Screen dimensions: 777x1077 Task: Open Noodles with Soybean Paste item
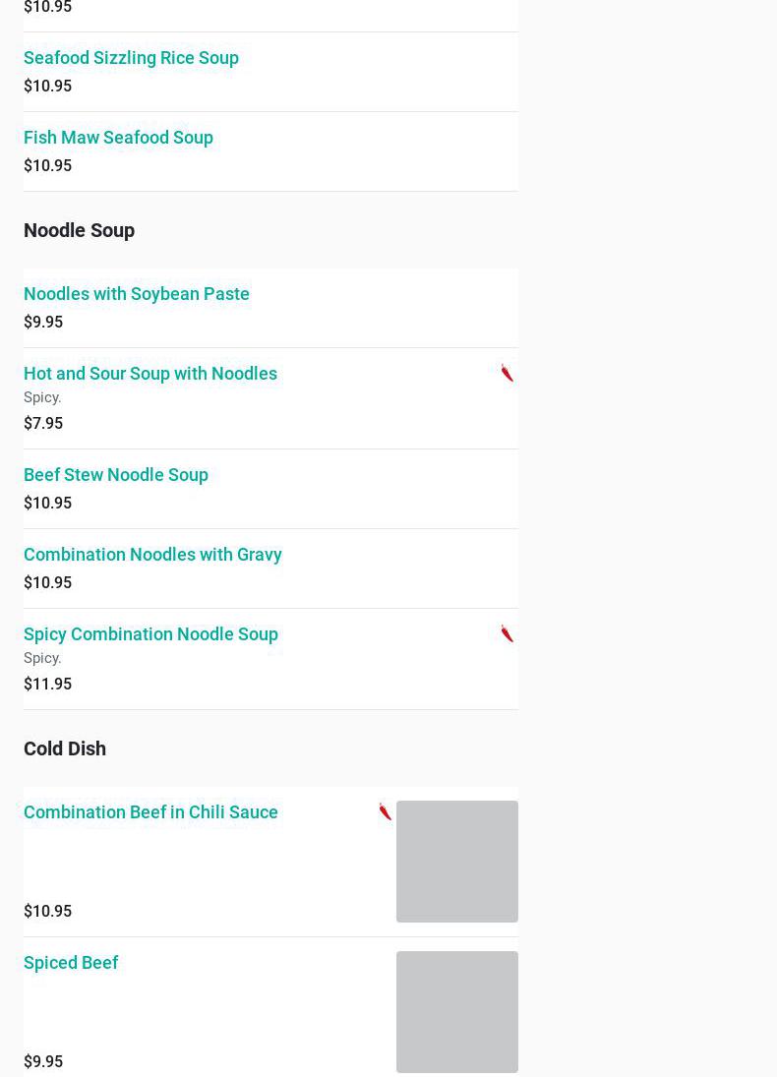(x=137, y=294)
